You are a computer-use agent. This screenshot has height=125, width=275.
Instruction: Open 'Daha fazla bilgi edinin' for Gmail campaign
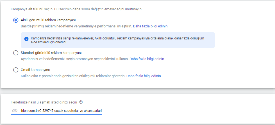tap(144, 76)
